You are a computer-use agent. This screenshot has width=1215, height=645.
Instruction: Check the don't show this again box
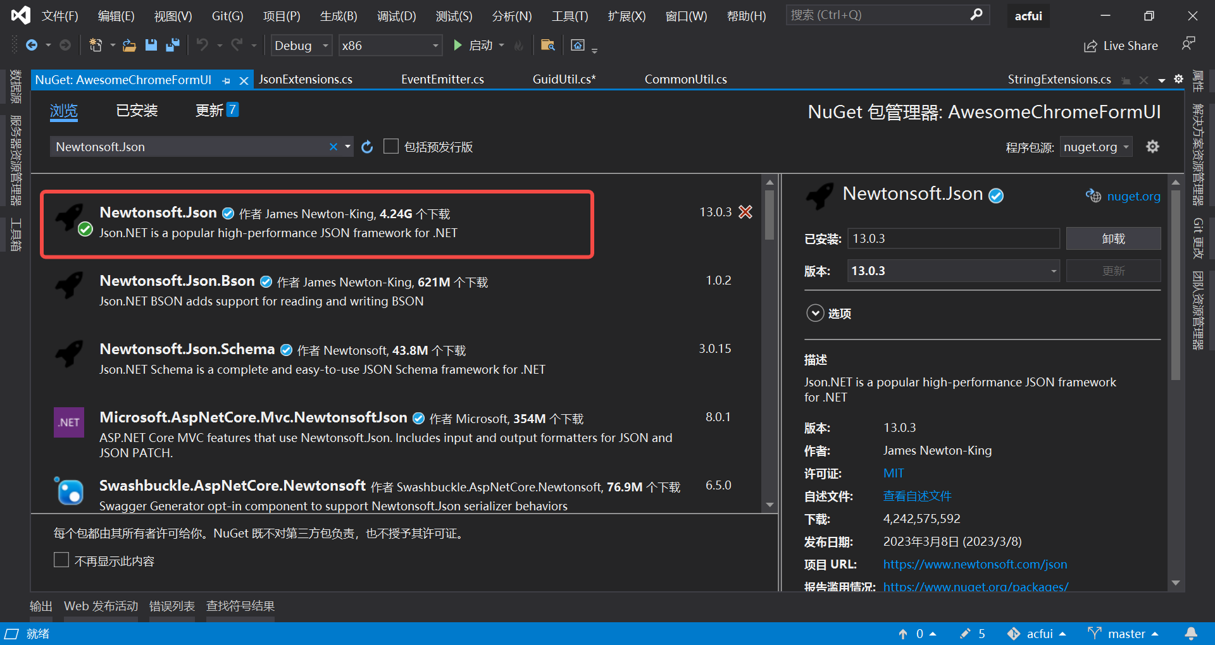pyautogui.click(x=61, y=560)
